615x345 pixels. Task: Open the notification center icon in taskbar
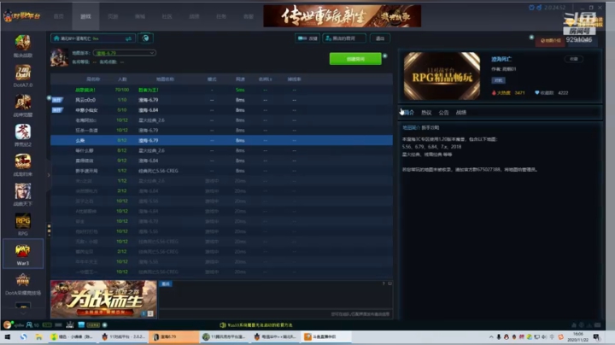(x=596, y=336)
